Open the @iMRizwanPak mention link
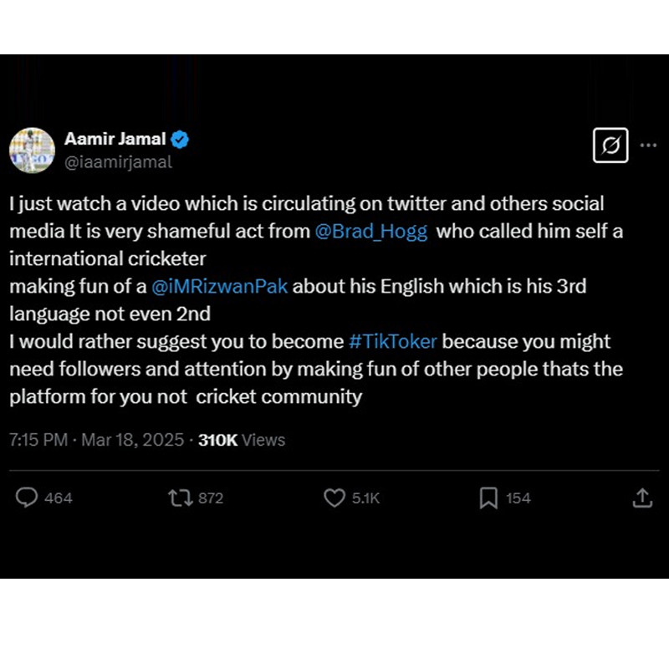The height and width of the screenshot is (669, 669). 219,287
